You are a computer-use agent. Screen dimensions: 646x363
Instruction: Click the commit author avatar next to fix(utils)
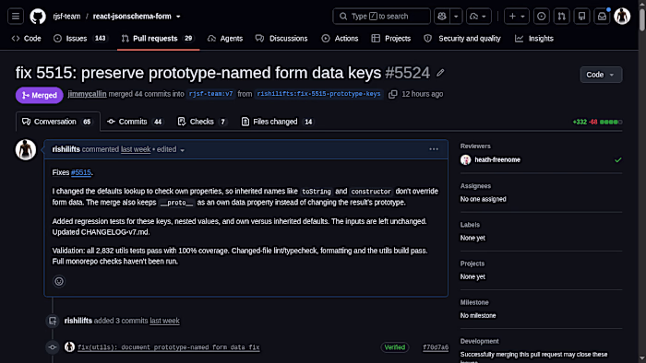(69, 347)
